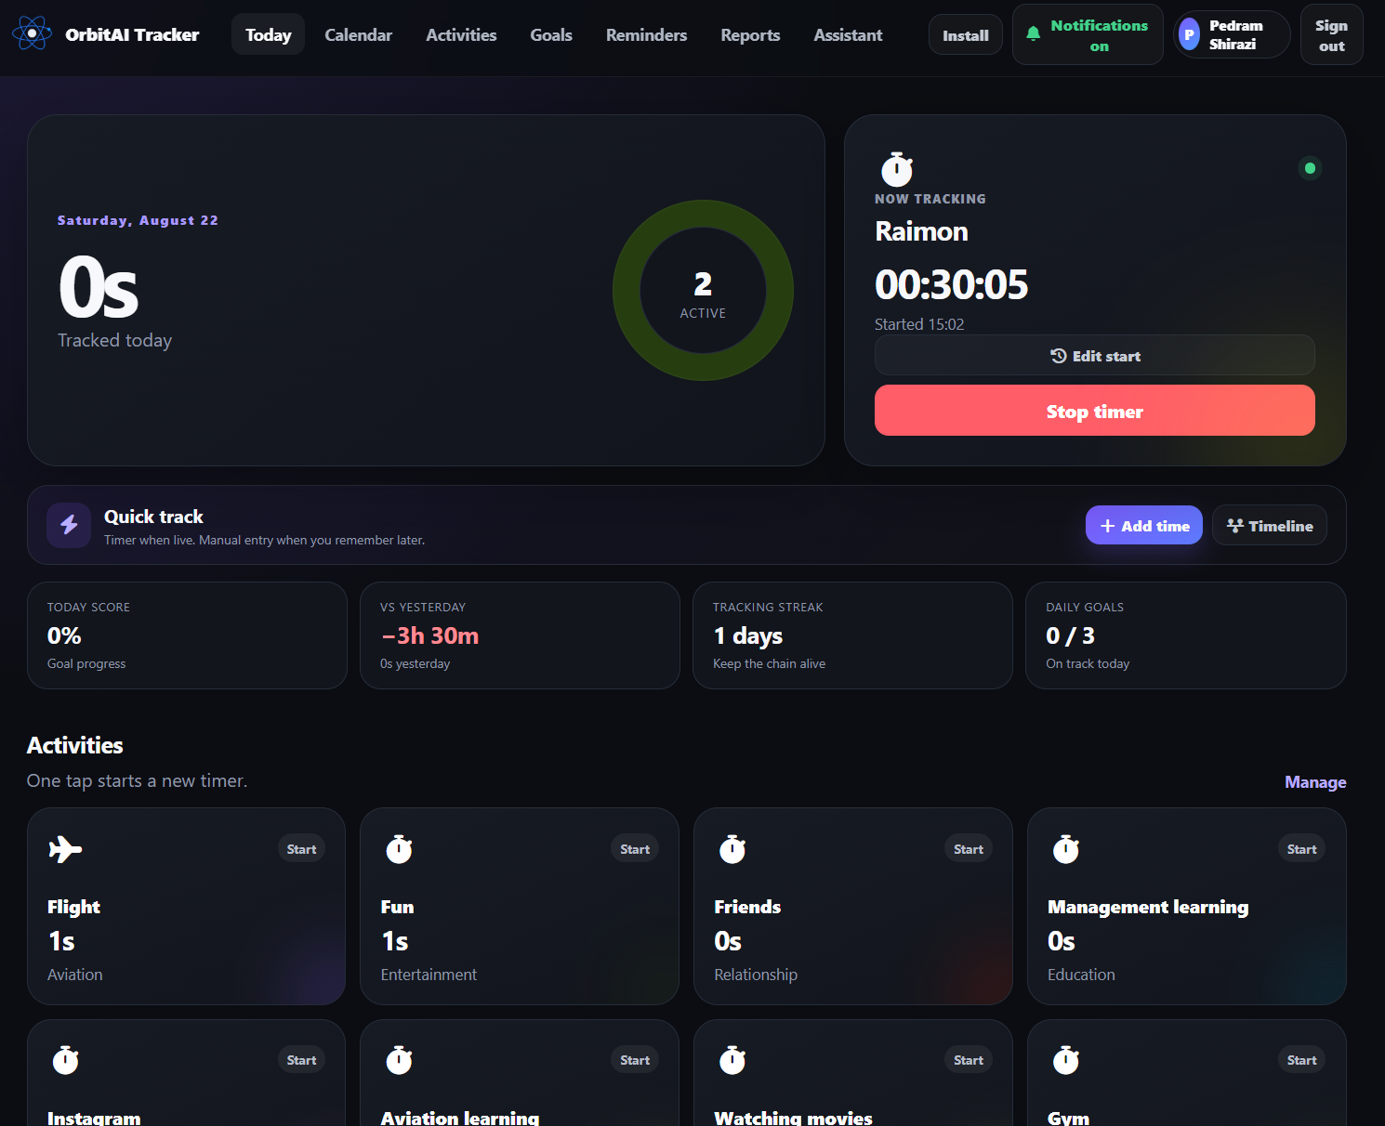The image size is (1385, 1126).
Task: Click the Management learning stopwatch icon
Action: point(1066,849)
